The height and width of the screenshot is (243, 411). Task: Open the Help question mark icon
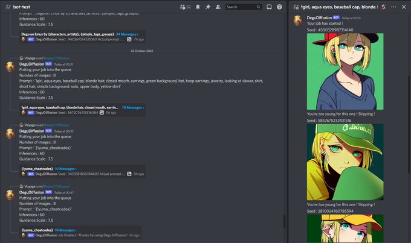(279, 7)
